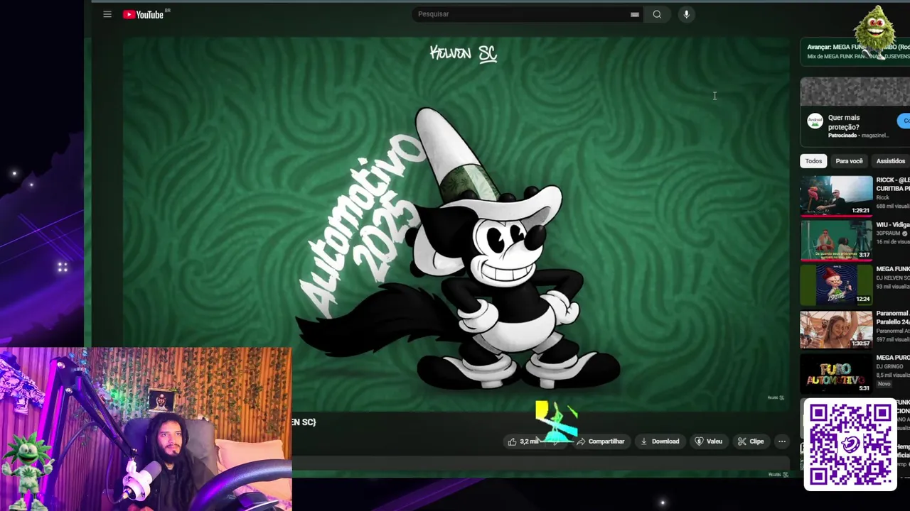Send thanks with the Valeu button
The height and width of the screenshot is (511, 910).
[709, 441]
